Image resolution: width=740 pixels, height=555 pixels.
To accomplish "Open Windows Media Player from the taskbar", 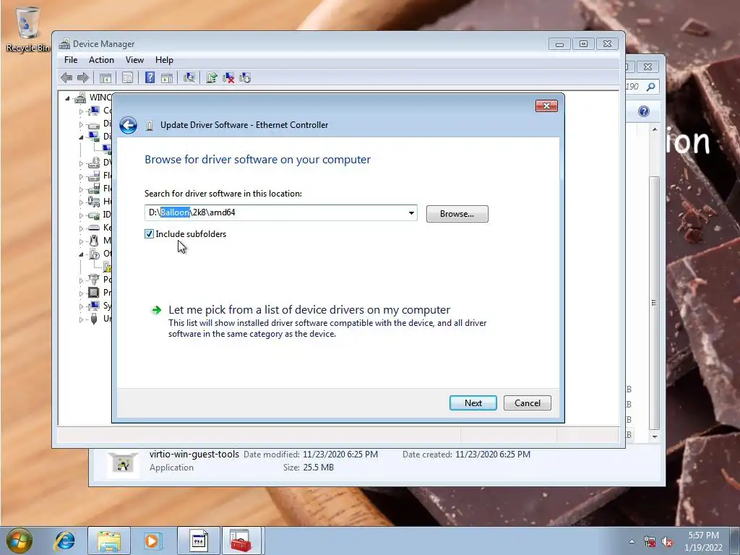I will tap(153, 541).
